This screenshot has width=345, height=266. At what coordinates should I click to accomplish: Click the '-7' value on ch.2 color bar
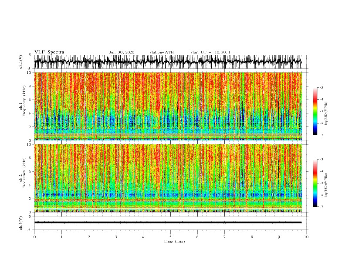321,206
